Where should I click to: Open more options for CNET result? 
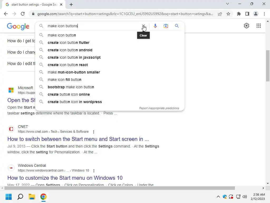94,132
